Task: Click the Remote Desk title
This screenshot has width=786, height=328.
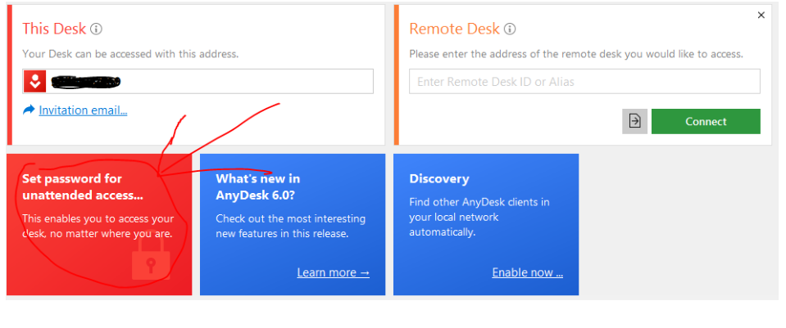Action: [455, 29]
